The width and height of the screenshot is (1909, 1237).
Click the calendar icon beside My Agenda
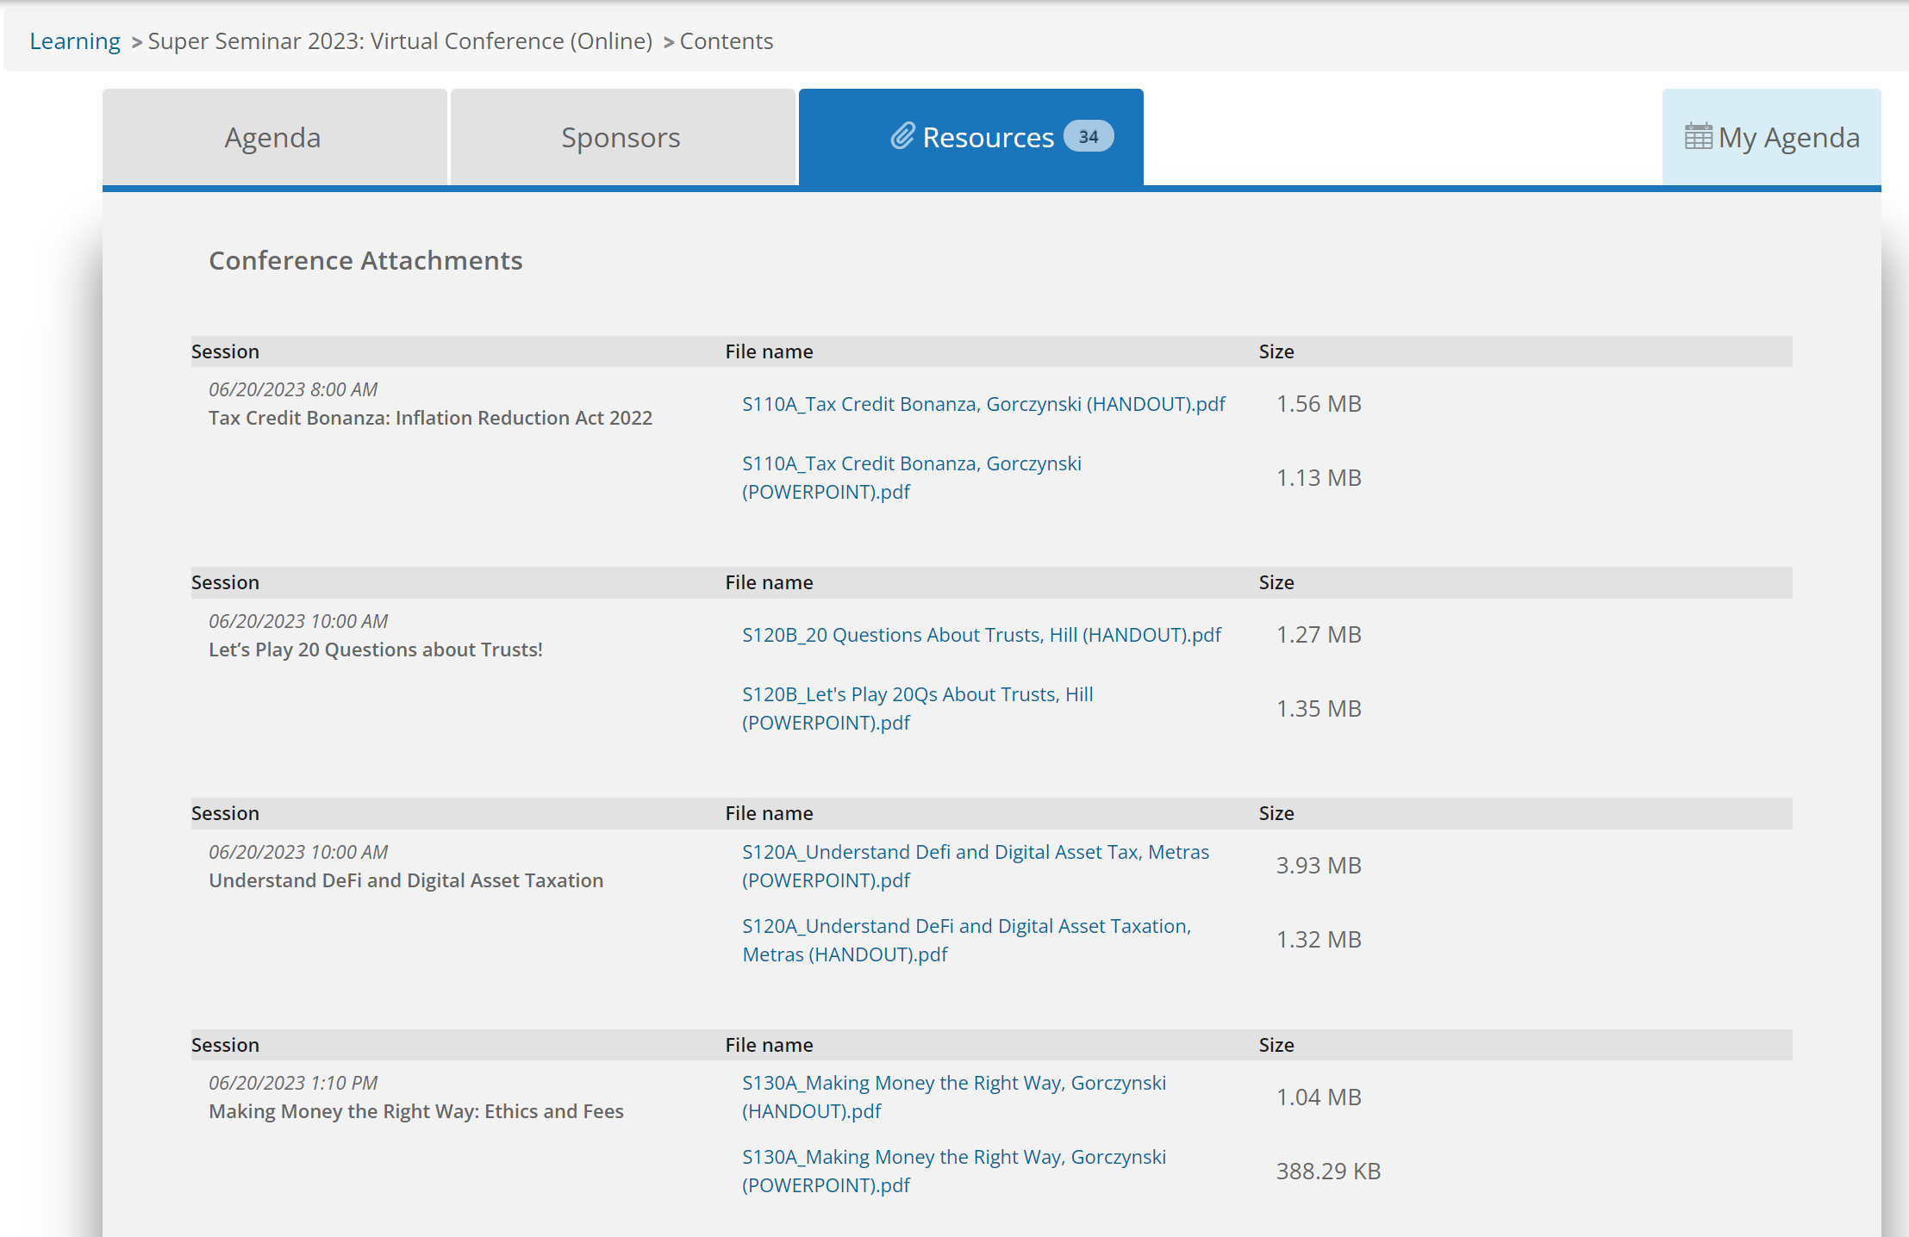point(1698,137)
